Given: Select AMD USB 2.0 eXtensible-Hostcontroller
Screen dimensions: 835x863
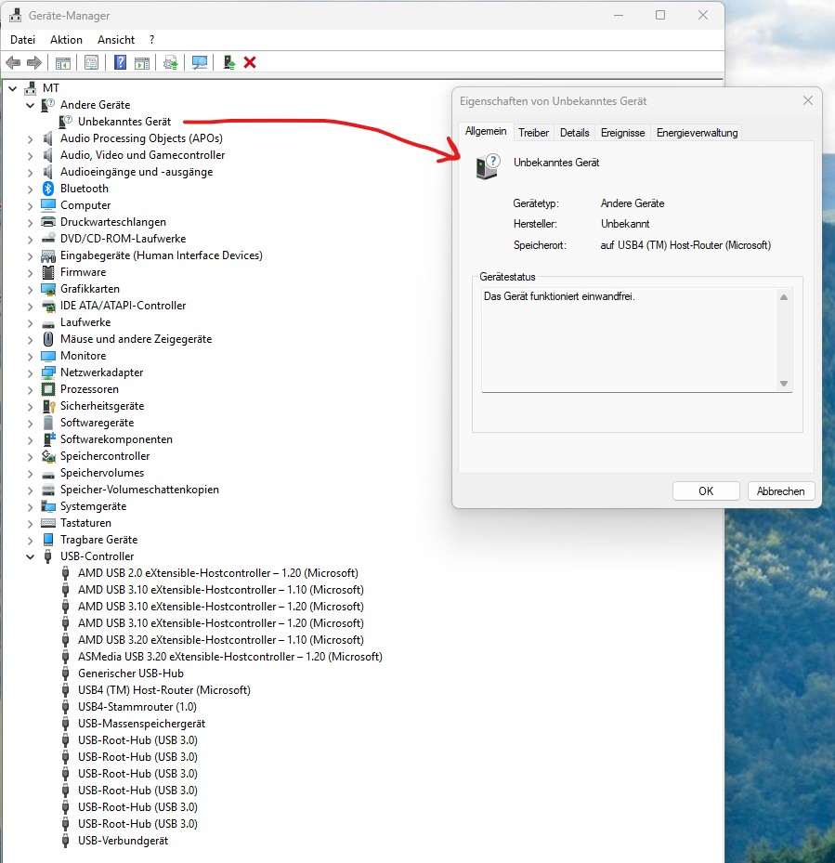Looking at the screenshot, I should (x=218, y=573).
